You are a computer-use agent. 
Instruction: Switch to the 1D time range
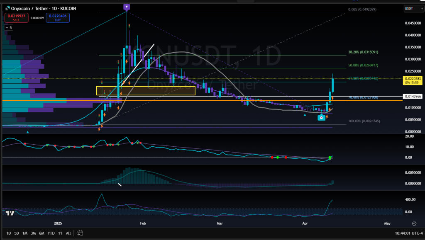pos(9,233)
